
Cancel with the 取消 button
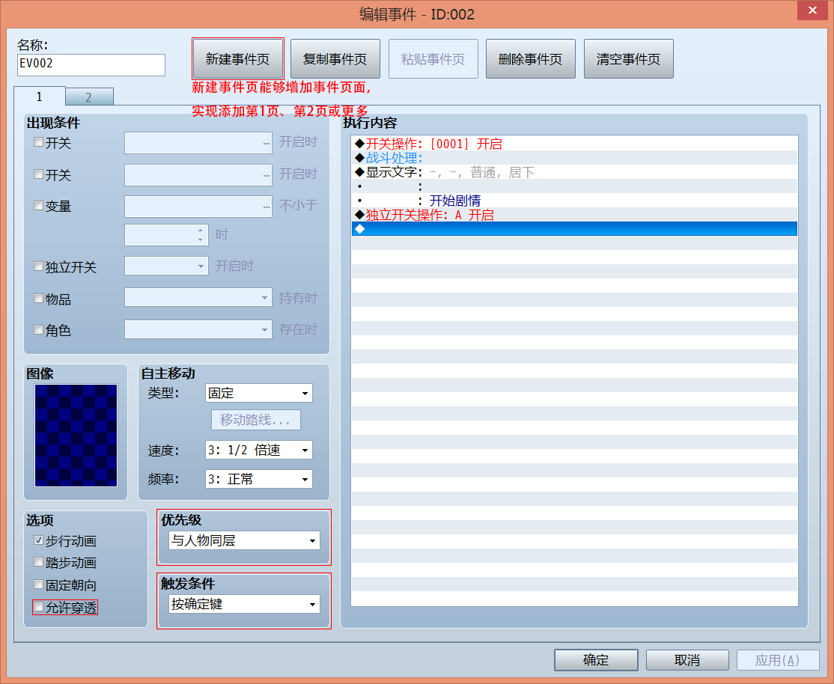tap(687, 660)
